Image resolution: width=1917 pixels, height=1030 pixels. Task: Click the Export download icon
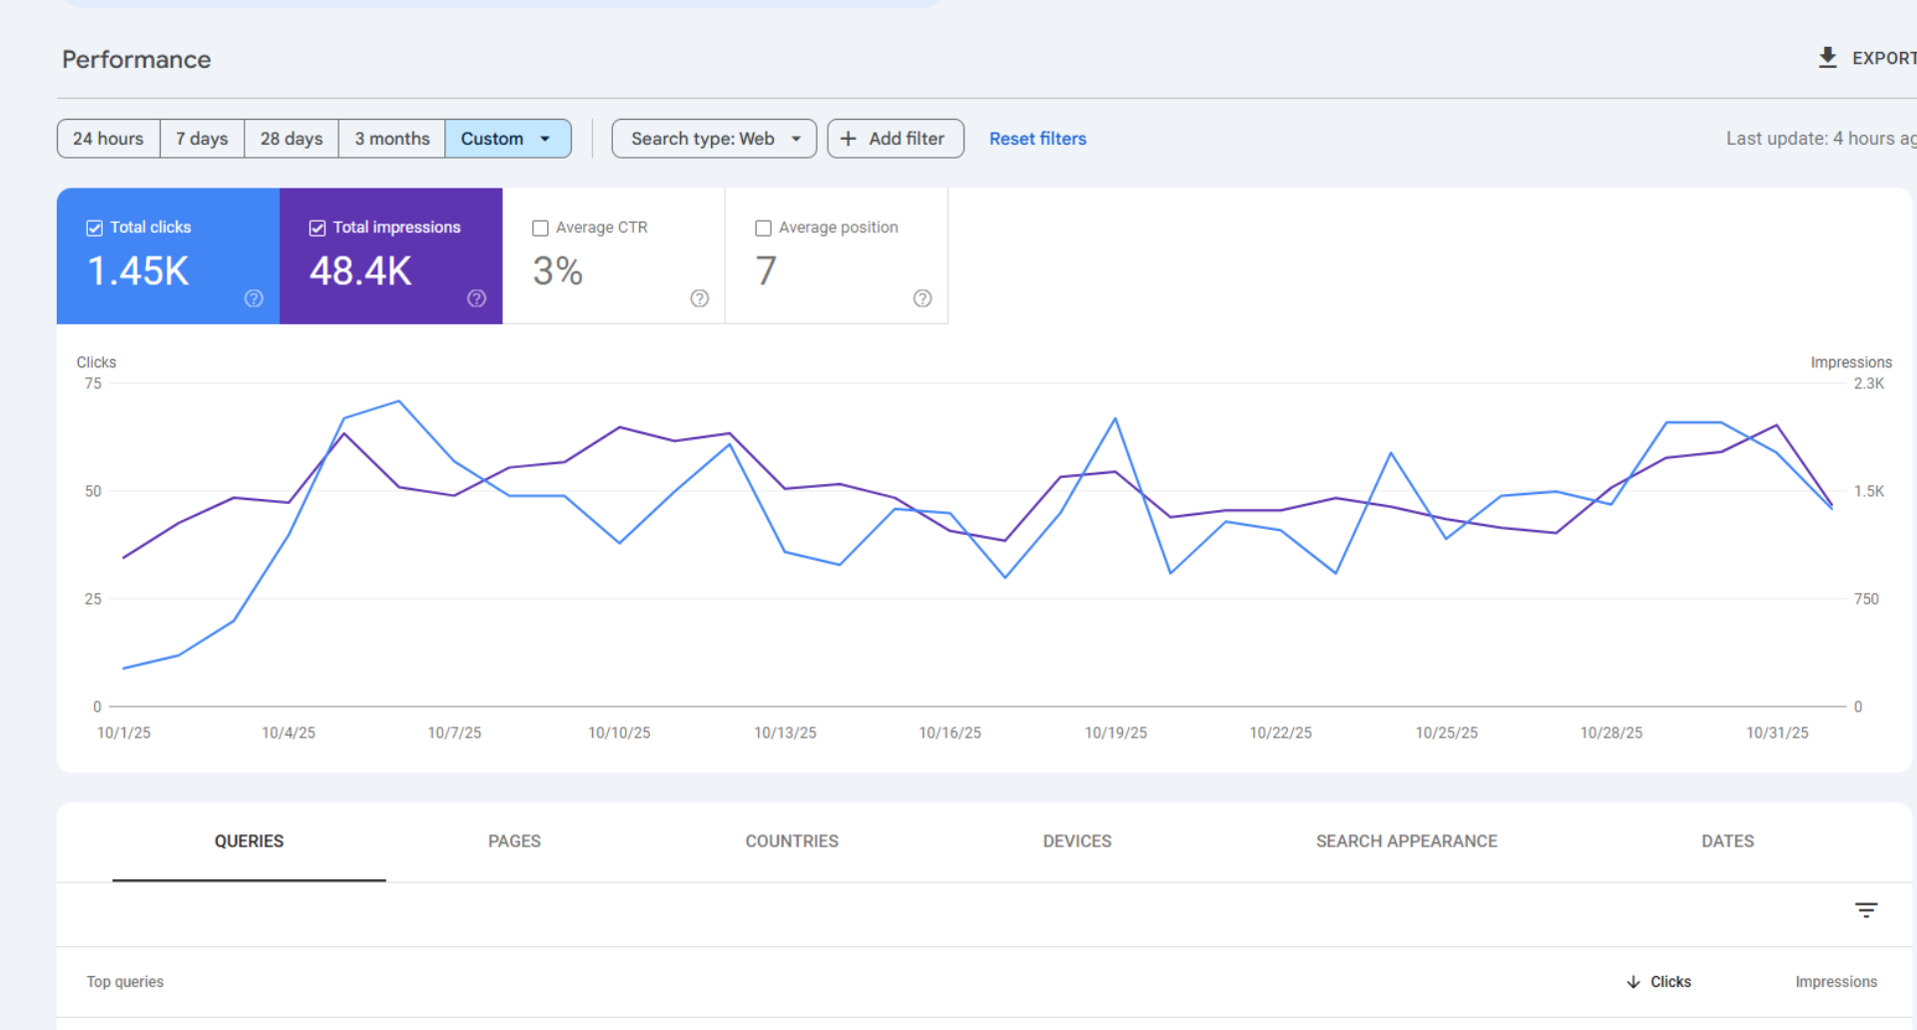pos(1827,58)
